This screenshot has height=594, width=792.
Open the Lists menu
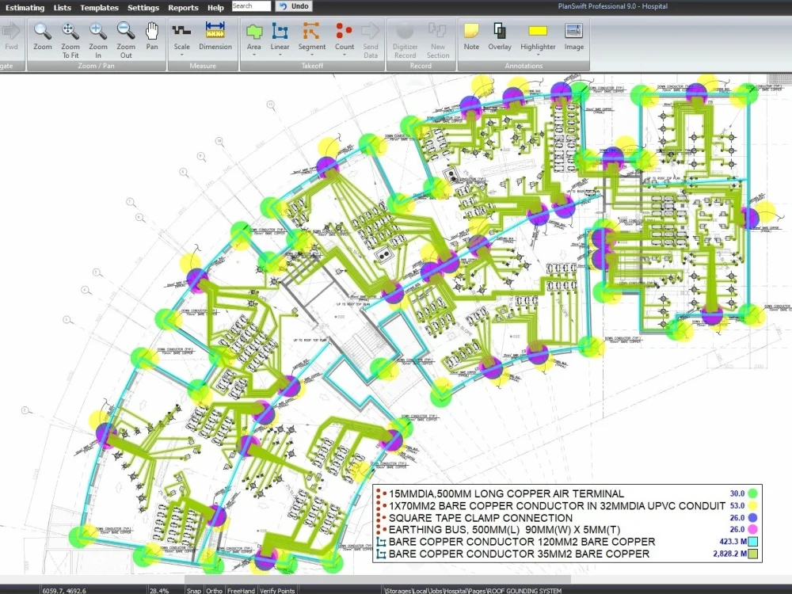pos(62,8)
